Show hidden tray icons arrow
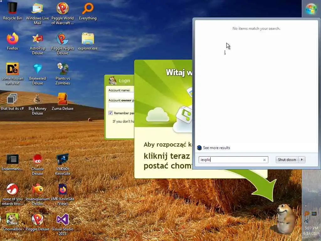This screenshot has width=321, height=241. (306, 206)
